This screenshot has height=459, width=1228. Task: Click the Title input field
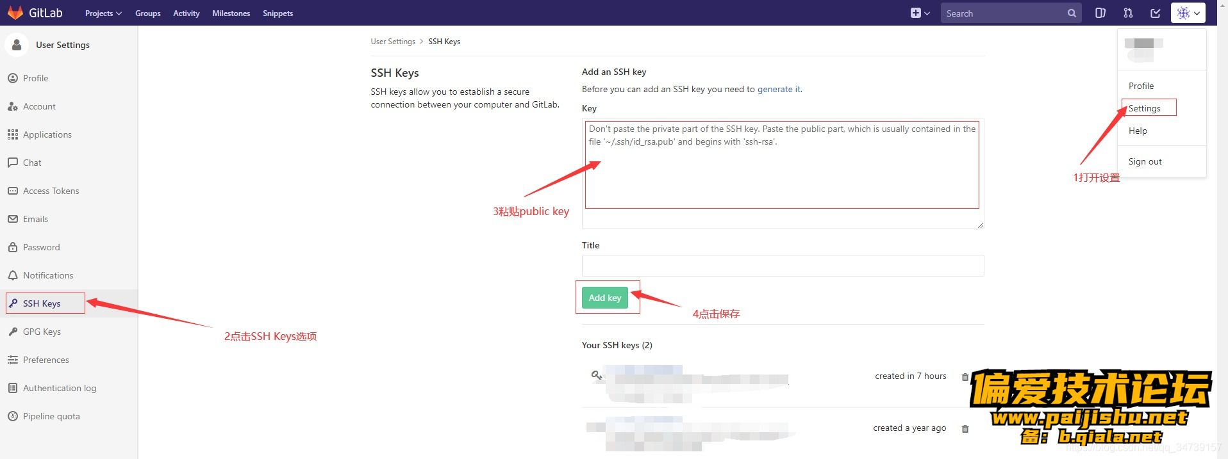tap(783, 266)
